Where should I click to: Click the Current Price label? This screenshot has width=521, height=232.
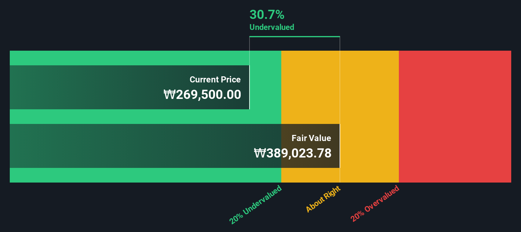215,80
